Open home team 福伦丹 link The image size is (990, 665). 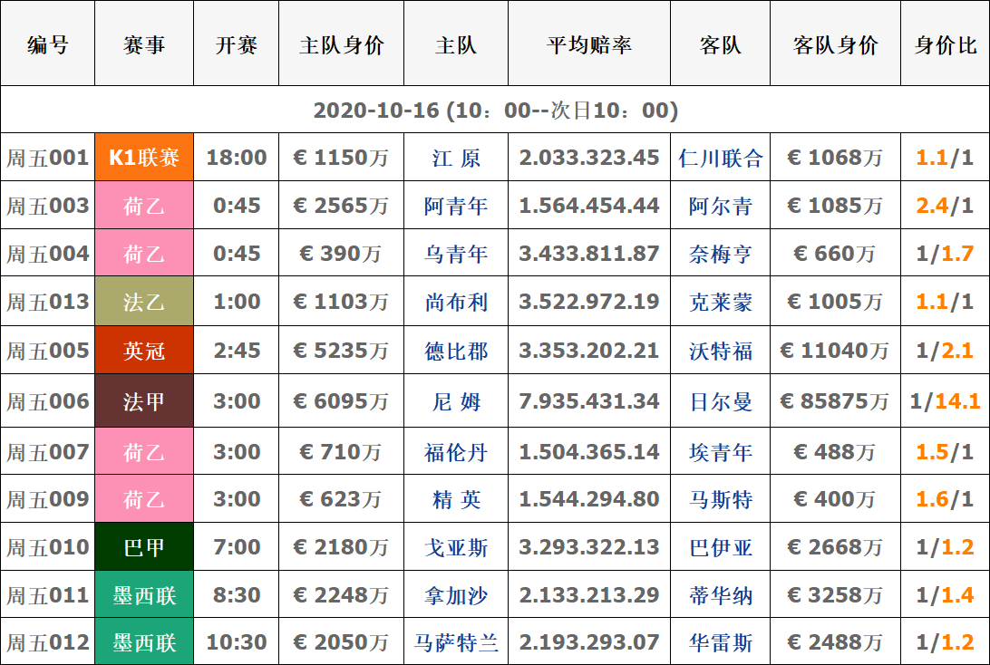[456, 452]
